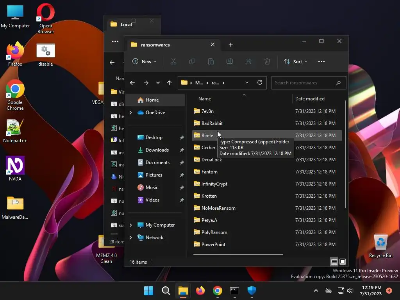The image size is (400, 300).
Task: Refresh the ransomwares folder view
Action: coord(260,83)
